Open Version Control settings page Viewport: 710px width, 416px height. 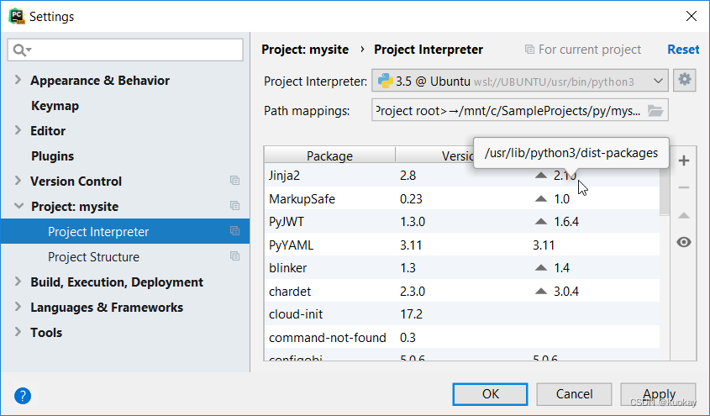click(x=76, y=181)
